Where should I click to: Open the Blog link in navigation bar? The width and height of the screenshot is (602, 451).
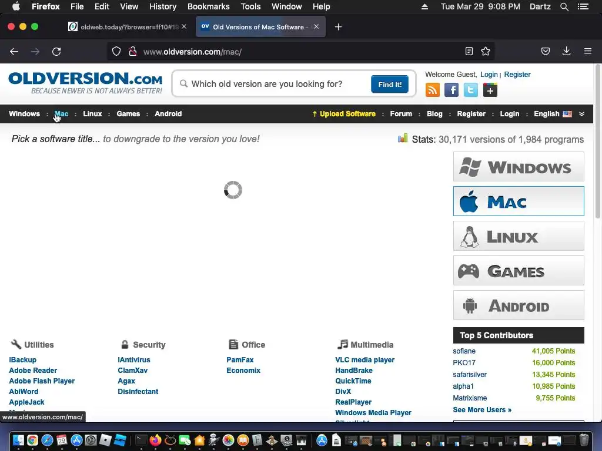434,114
